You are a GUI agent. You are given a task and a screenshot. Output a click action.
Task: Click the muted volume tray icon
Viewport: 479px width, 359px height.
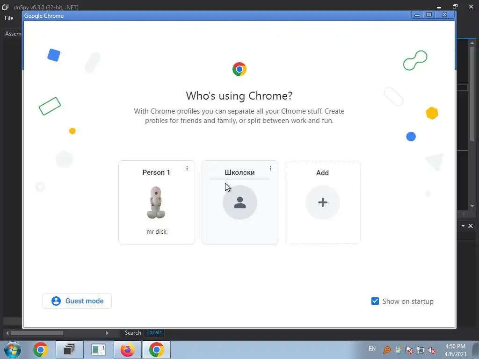[432, 350]
